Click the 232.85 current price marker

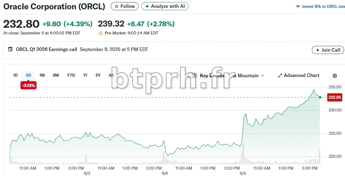[334, 97]
